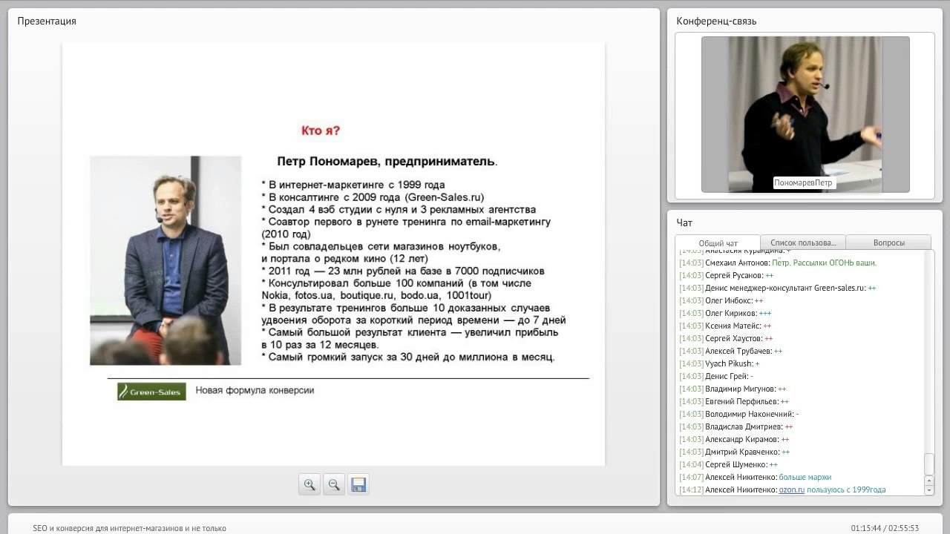
Task: Click the ПономаревПетр name label on video
Action: 804,182
